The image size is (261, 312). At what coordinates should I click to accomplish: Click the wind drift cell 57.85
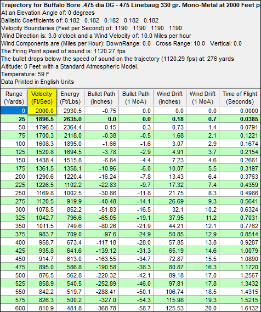tap(169, 242)
